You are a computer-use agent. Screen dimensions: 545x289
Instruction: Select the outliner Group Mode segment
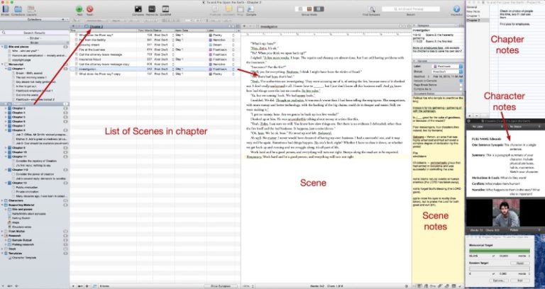(317, 9)
